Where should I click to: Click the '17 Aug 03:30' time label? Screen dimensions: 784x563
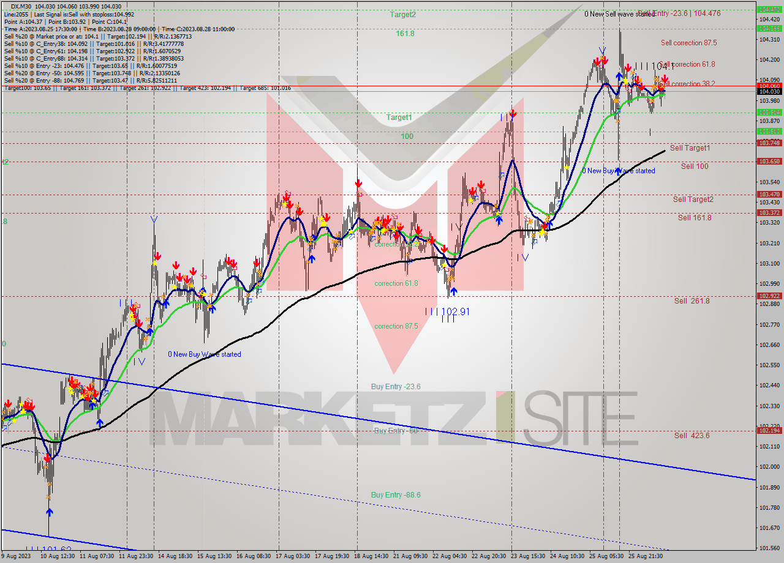click(293, 556)
